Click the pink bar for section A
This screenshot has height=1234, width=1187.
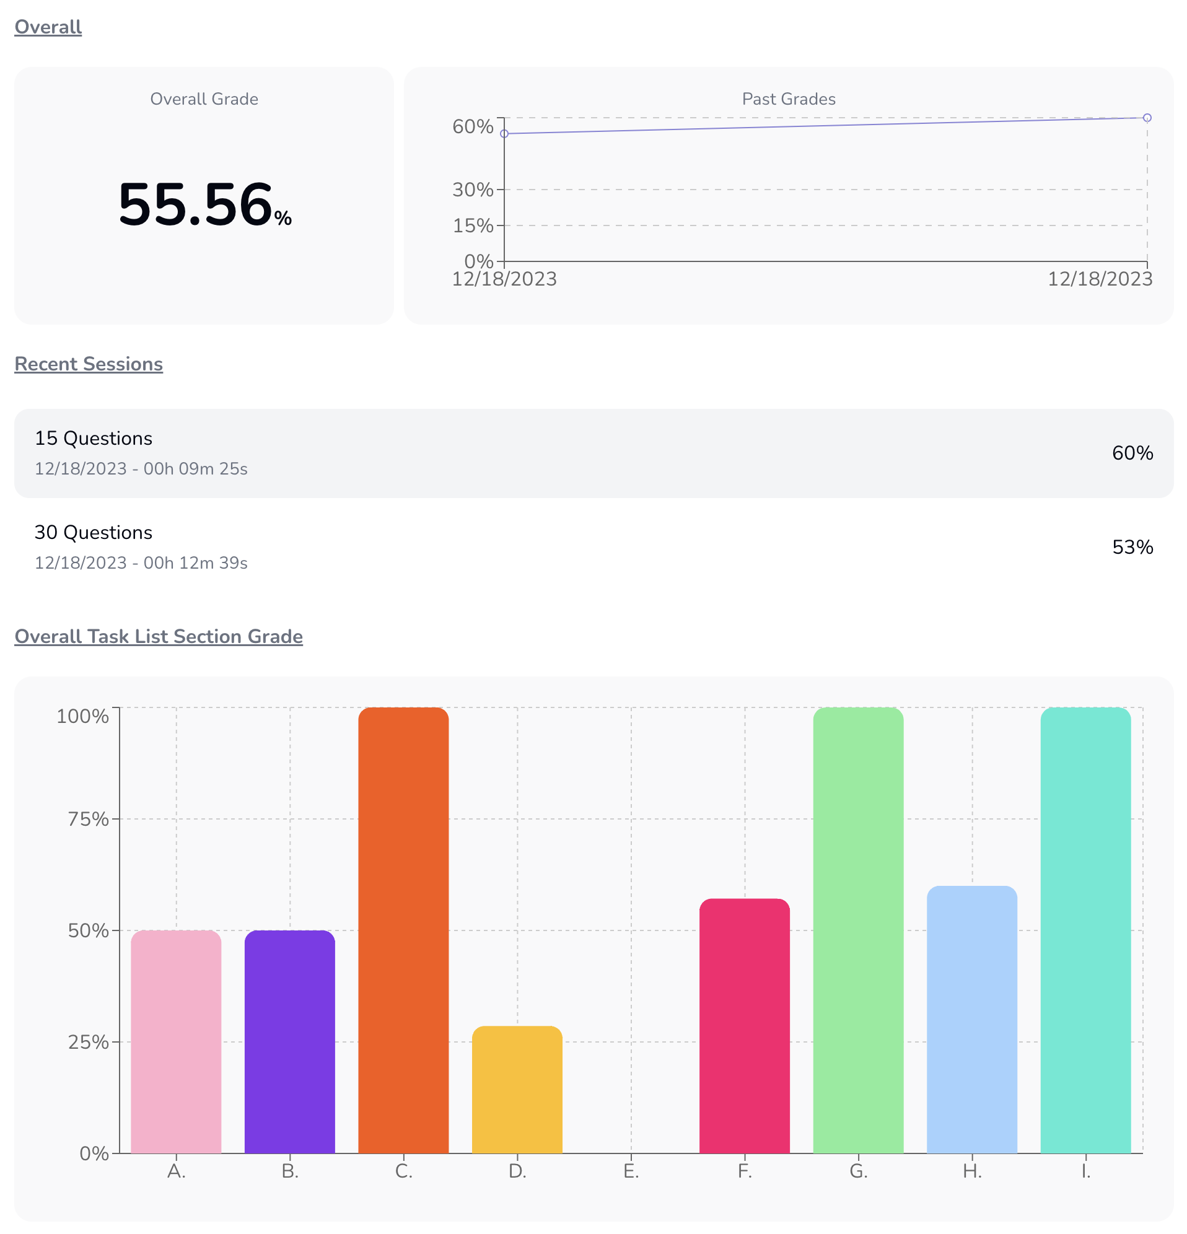point(177,1042)
